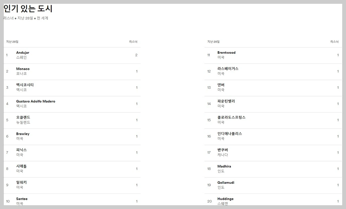The image size is (346, 209).
Task: Click the 파운틴밸리 city entry
Action: [226, 101]
